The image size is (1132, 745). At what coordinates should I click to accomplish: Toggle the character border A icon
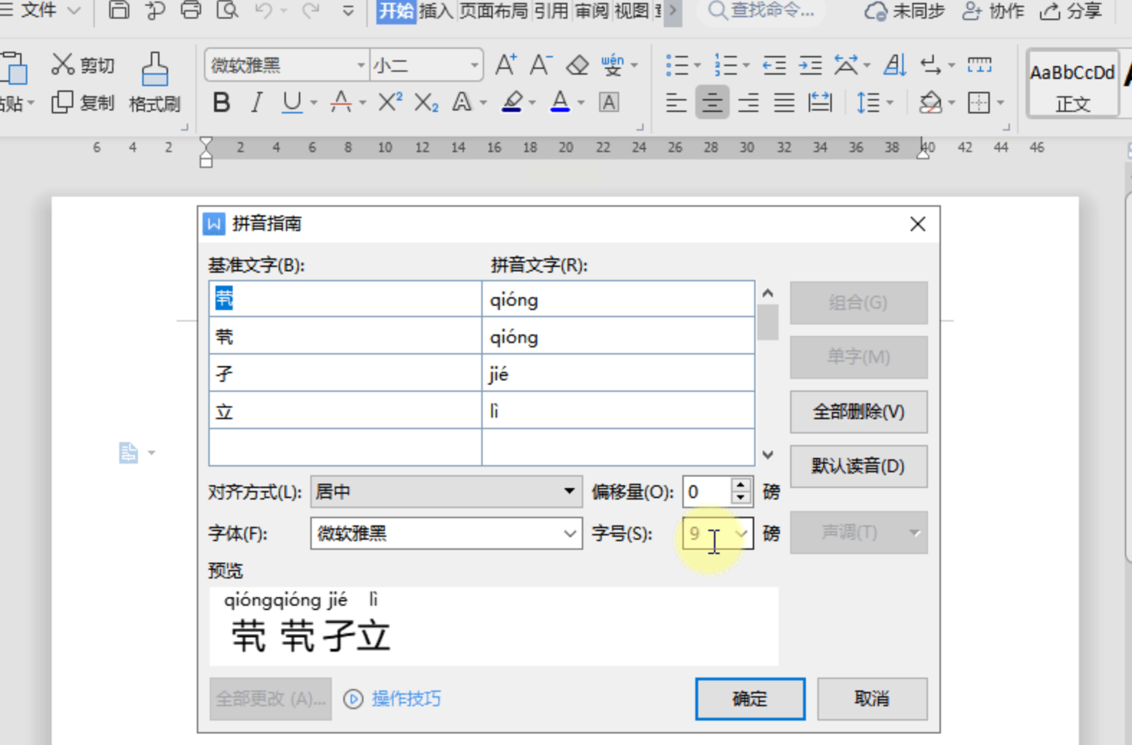609,103
